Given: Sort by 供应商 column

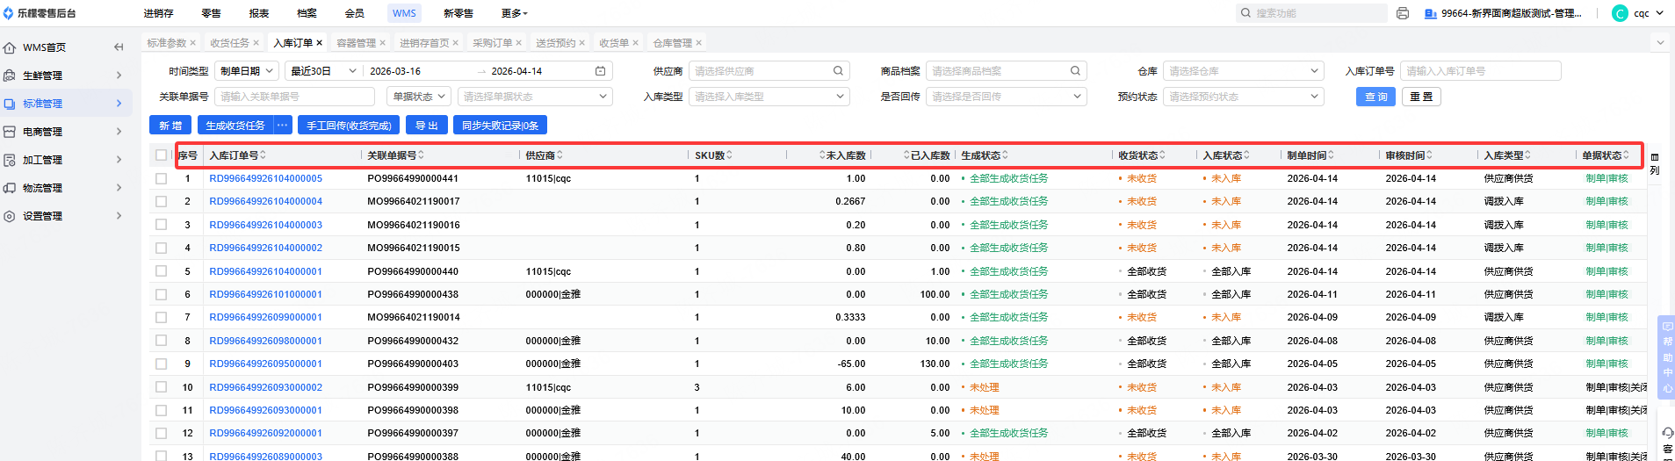Looking at the screenshot, I should (560, 155).
